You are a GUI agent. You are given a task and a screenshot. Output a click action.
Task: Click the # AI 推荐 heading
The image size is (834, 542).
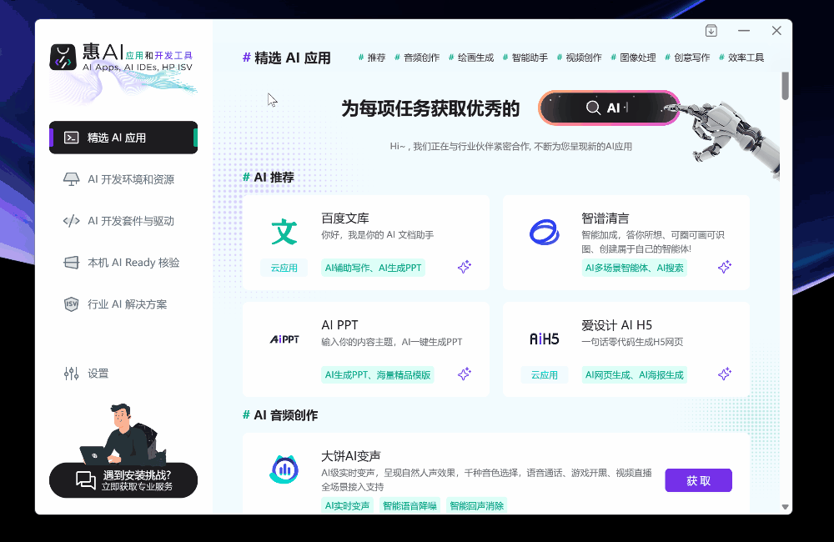[268, 177]
